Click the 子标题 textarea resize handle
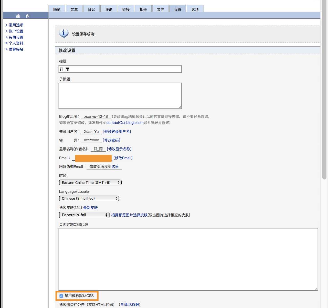This screenshot has width=328, height=308. pyautogui.click(x=180, y=107)
